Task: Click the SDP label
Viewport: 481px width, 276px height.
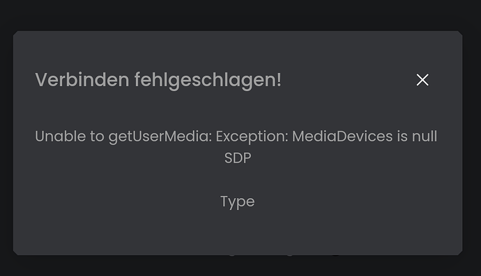Action: coord(238,158)
